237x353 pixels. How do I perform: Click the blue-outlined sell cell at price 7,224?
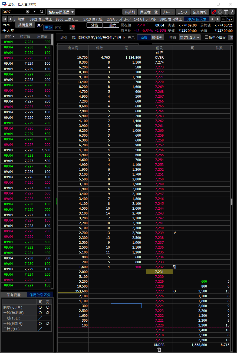[126, 306]
